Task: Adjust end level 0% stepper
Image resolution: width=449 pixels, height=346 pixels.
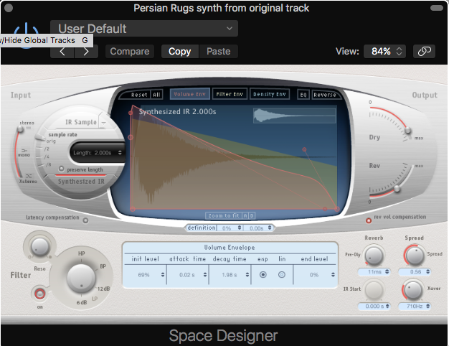Action: (x=333, y=275)
